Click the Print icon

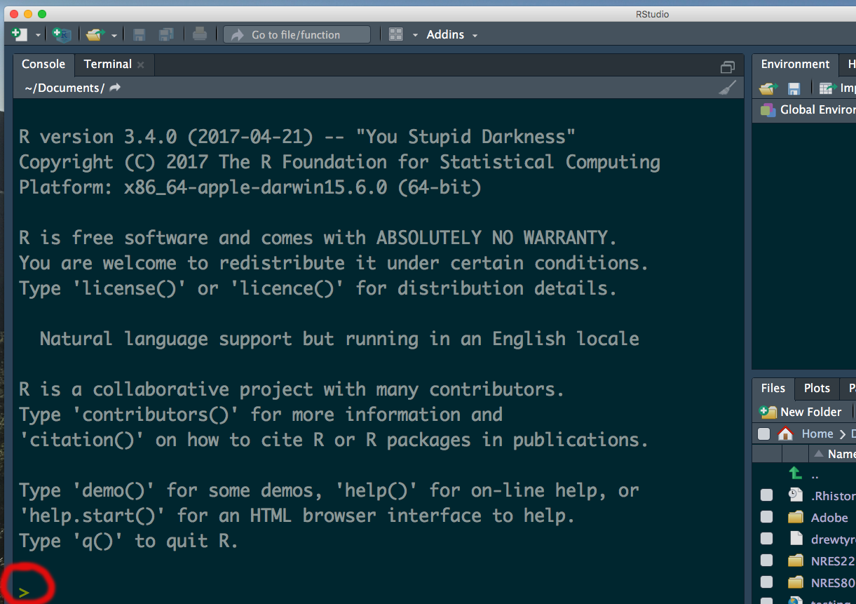200,34
